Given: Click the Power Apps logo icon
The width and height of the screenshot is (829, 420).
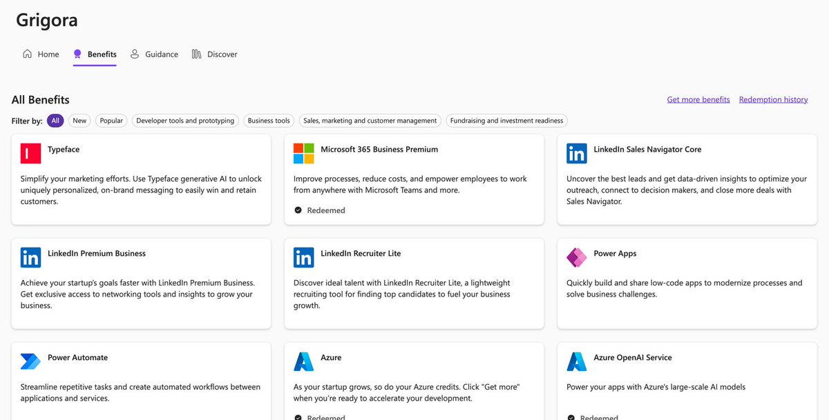Looking at the screenshot, I should click(576, 258).
